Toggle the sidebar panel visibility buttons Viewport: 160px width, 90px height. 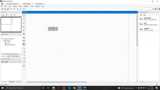pyautogui.click(x=157, y=9)
